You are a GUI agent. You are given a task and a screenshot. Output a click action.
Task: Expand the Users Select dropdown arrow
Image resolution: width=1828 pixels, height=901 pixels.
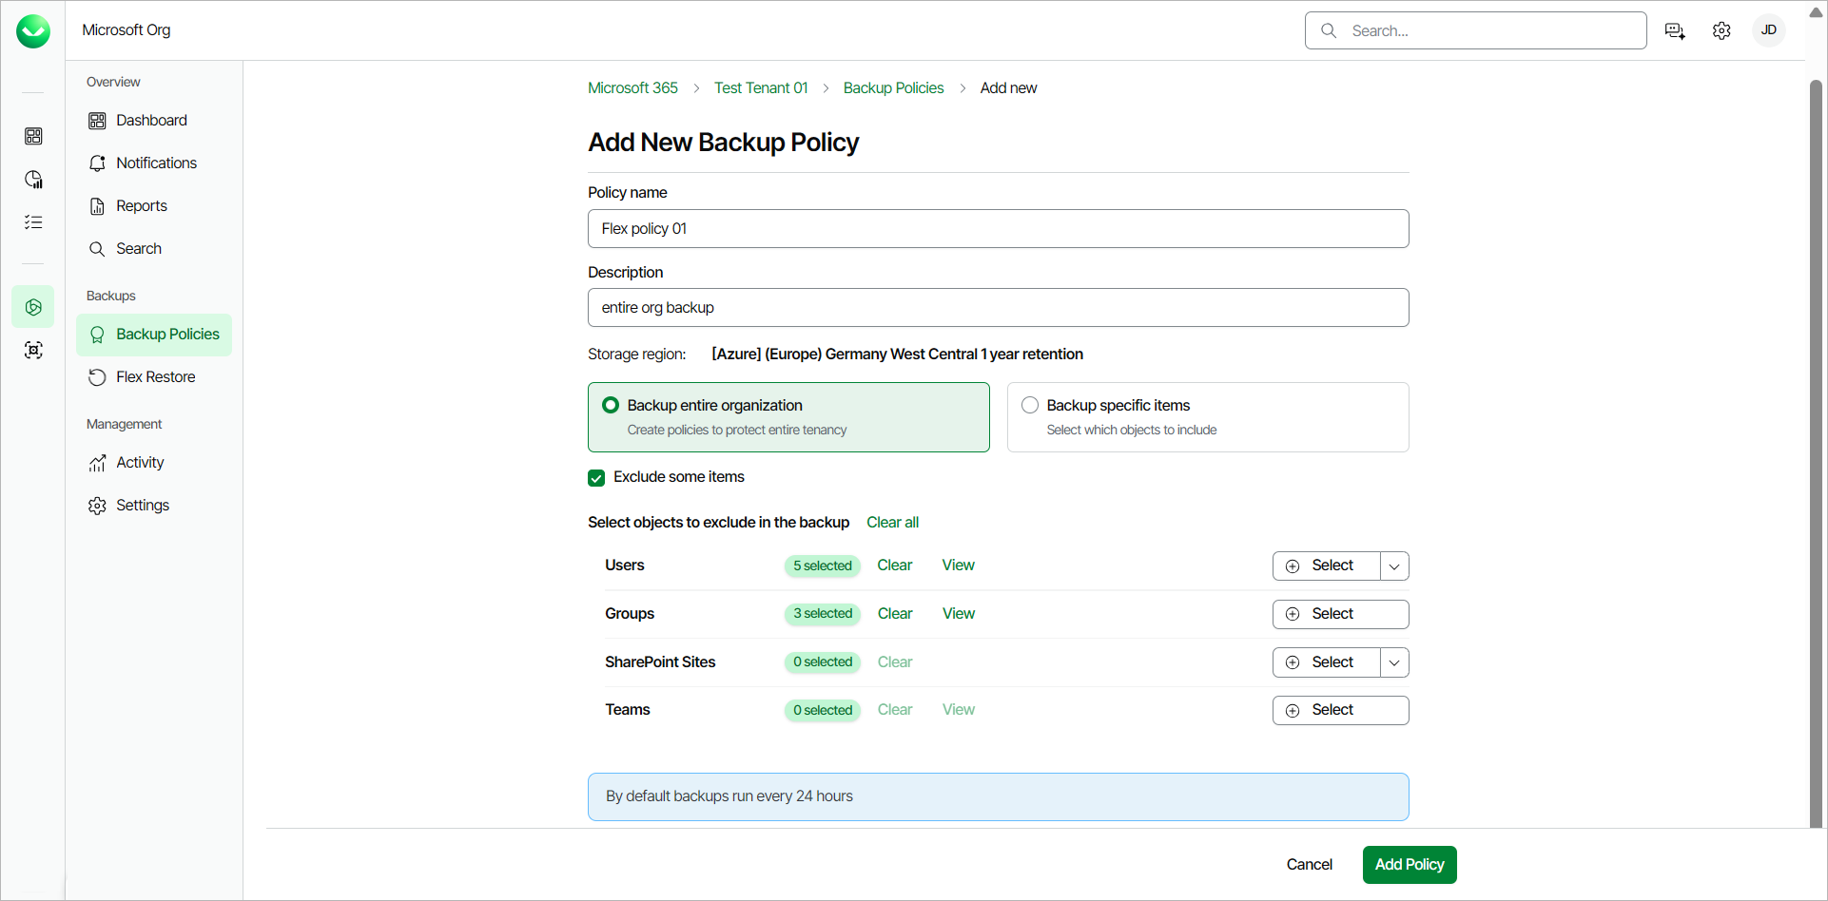click(x=1394, y=566)
